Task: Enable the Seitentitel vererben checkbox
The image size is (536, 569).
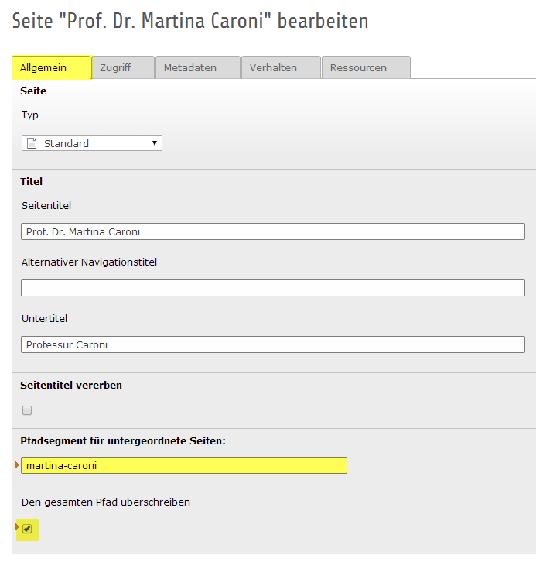Action: coord(27,410)
